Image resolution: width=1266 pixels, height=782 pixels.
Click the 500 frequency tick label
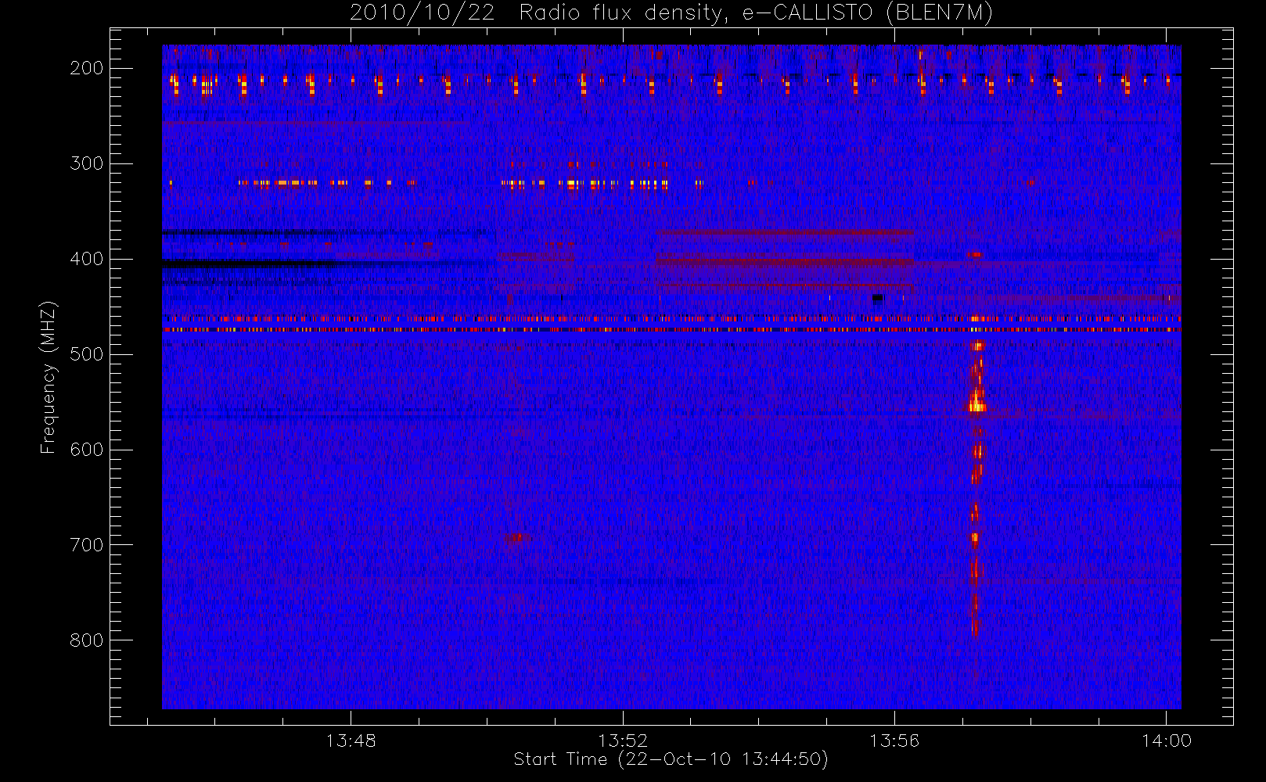(x=87, y=354)
